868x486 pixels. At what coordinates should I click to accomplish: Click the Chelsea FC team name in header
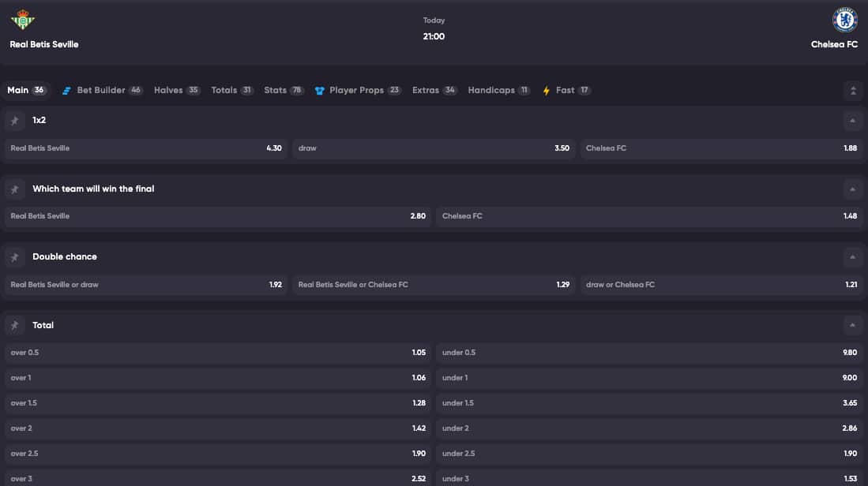pos(834,45)
